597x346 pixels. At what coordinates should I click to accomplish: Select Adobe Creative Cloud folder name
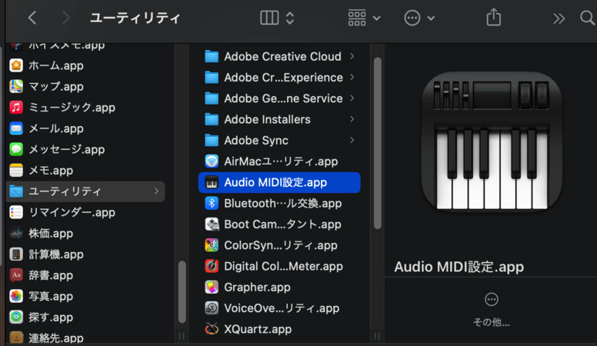(x=282, y=56)
